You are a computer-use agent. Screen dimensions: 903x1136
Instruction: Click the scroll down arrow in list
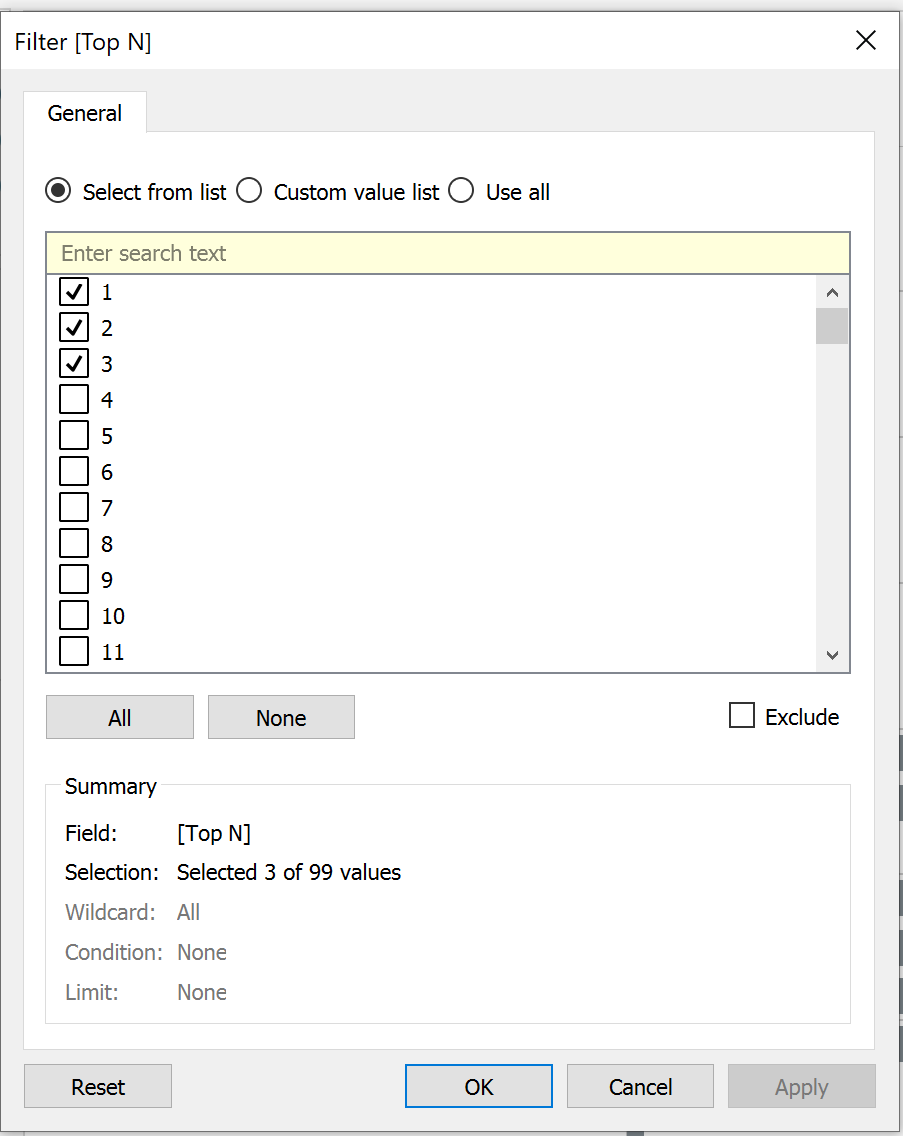[x=832, y=655]
